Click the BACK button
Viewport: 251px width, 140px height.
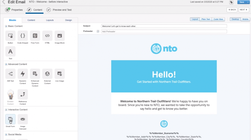(232, 10)
